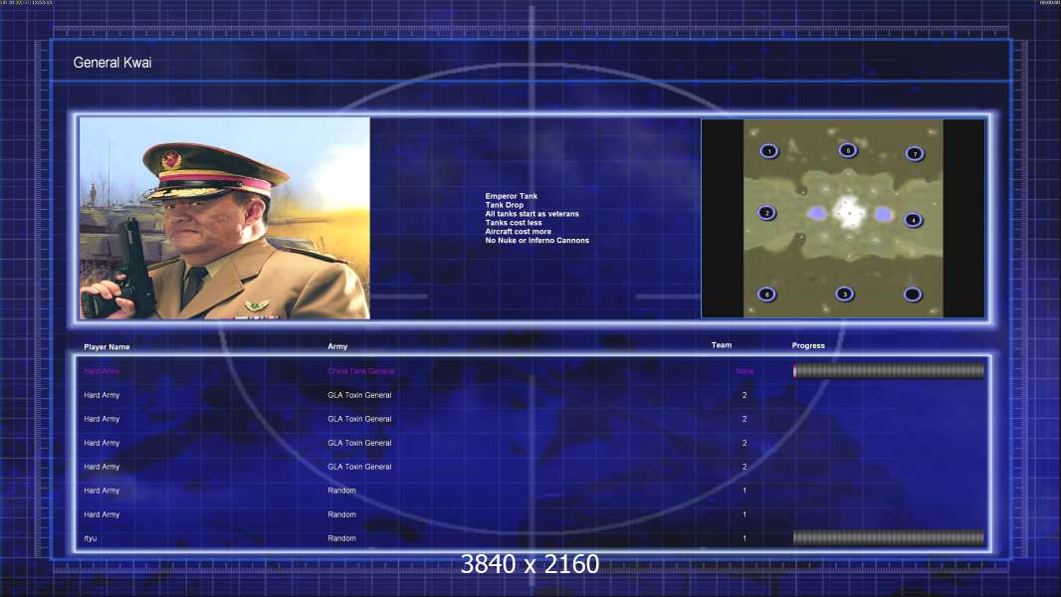The width and height of the screenshot is (1061, 597).
Task: Click the purple 'China Tank General' army entry
Action: 361,371
